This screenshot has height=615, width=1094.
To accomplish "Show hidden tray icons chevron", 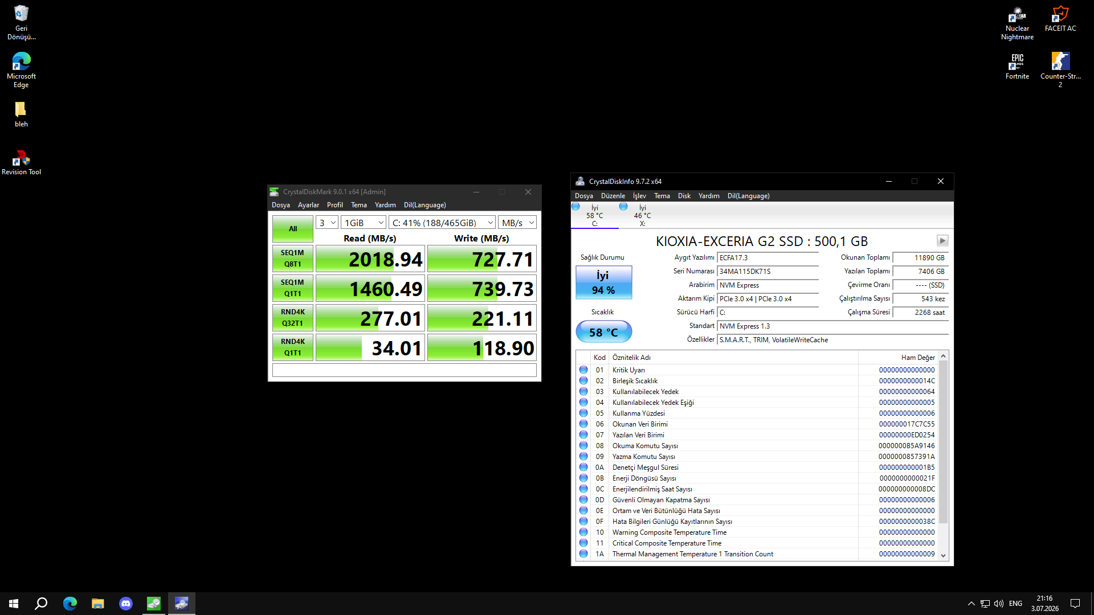I will coord(971,604).
